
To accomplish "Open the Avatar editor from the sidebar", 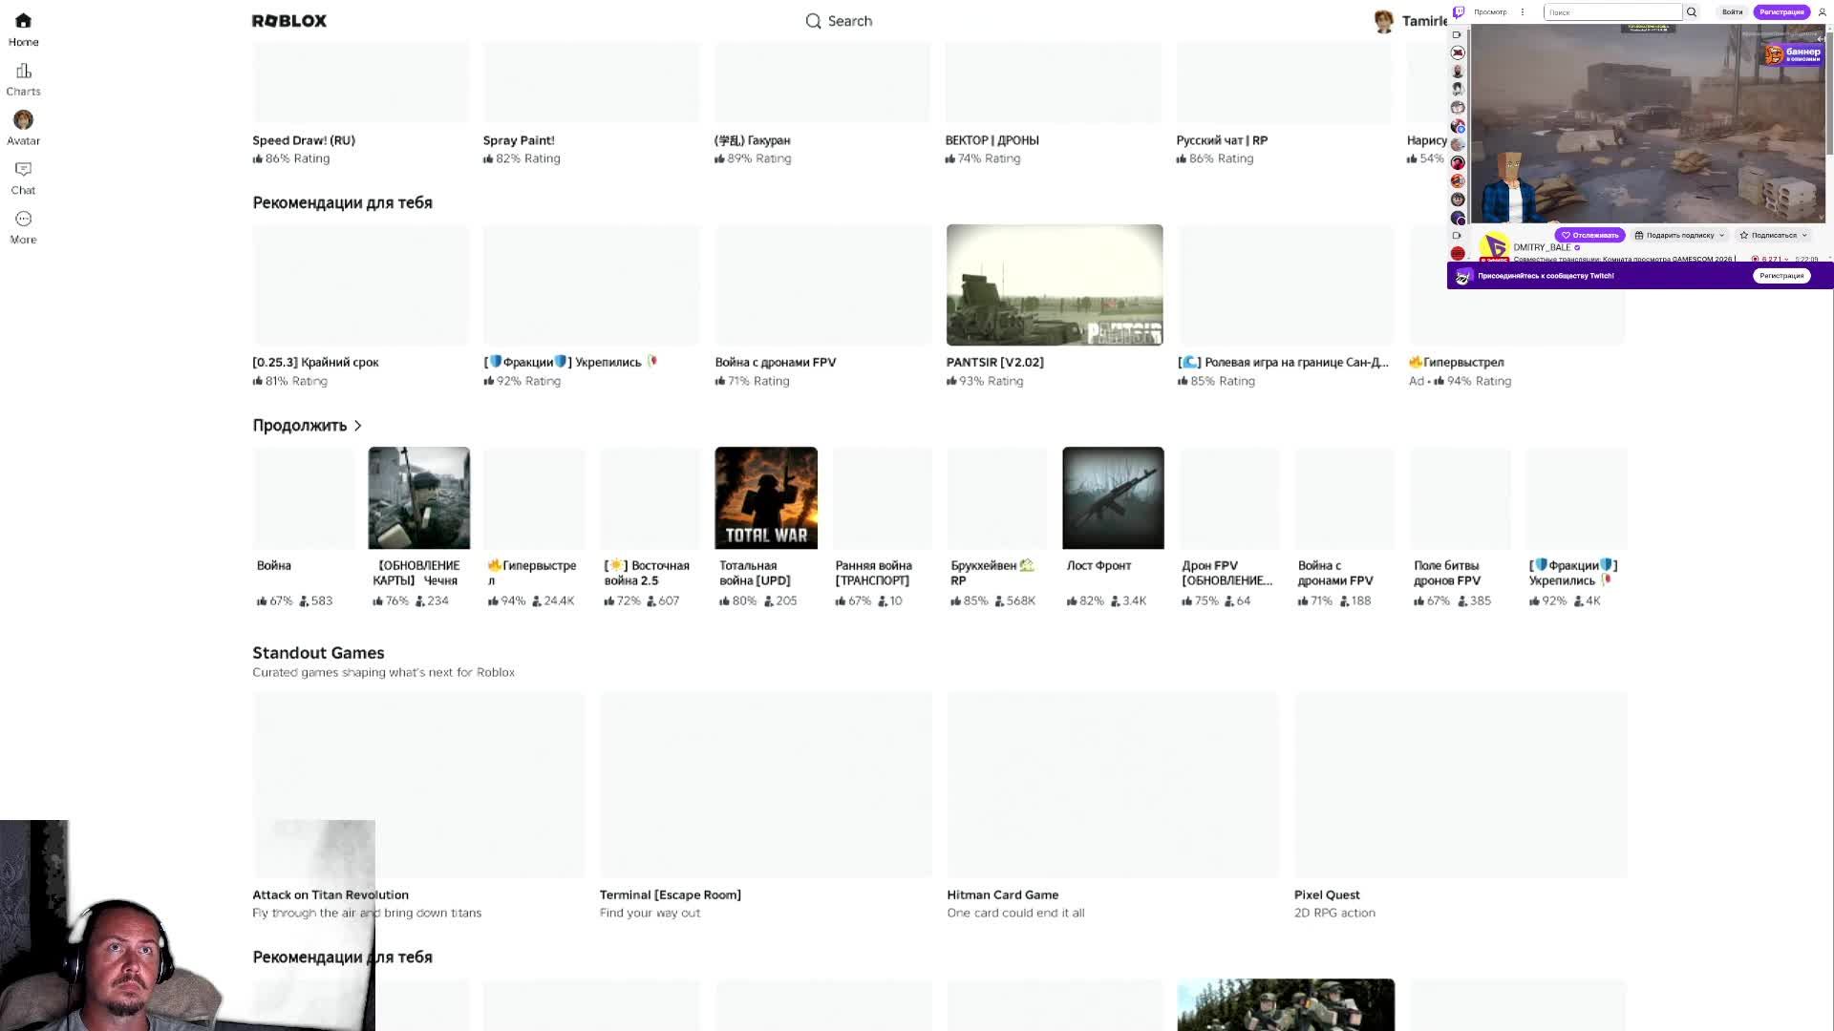I will pos(23,128).
